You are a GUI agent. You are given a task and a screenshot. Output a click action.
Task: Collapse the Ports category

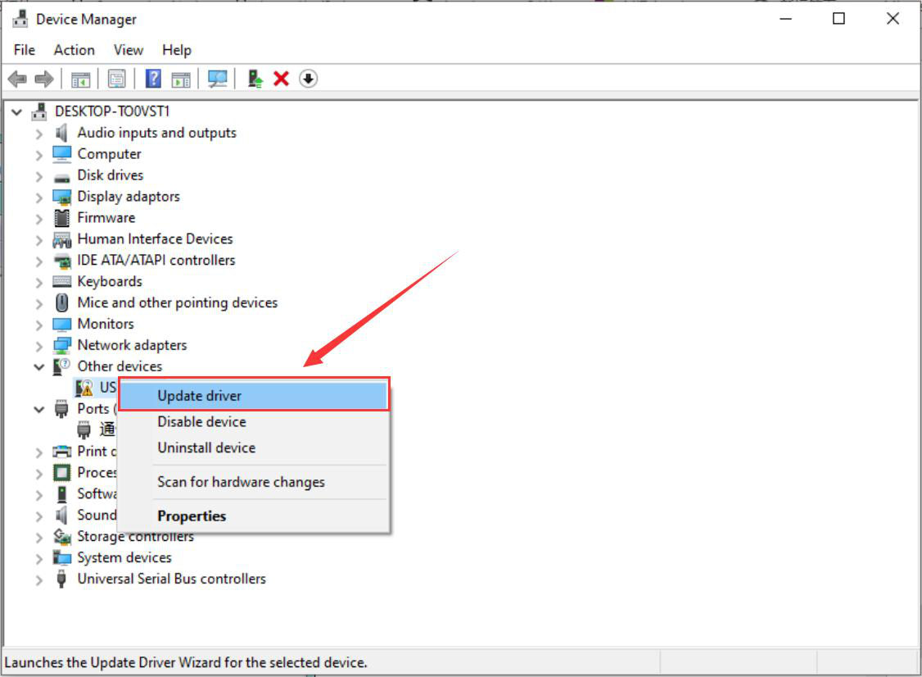pos(38,410)
